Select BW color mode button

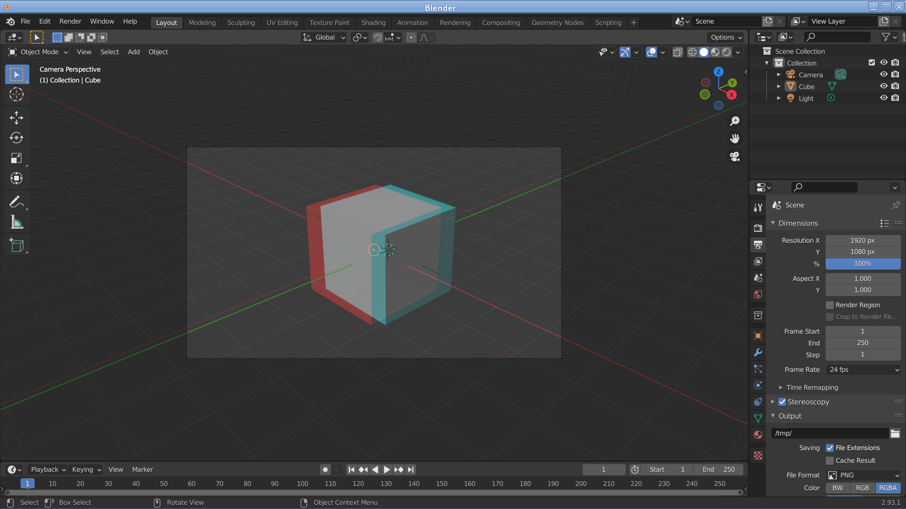837,488
